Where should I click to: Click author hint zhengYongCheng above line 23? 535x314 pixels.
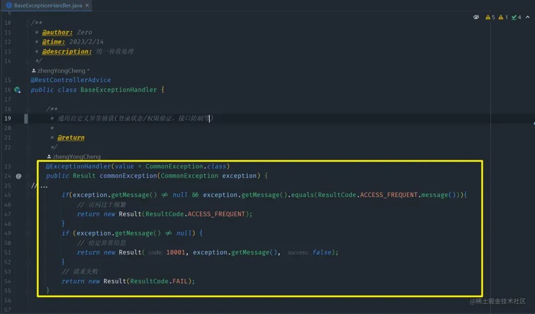click(x=74, y=157)
